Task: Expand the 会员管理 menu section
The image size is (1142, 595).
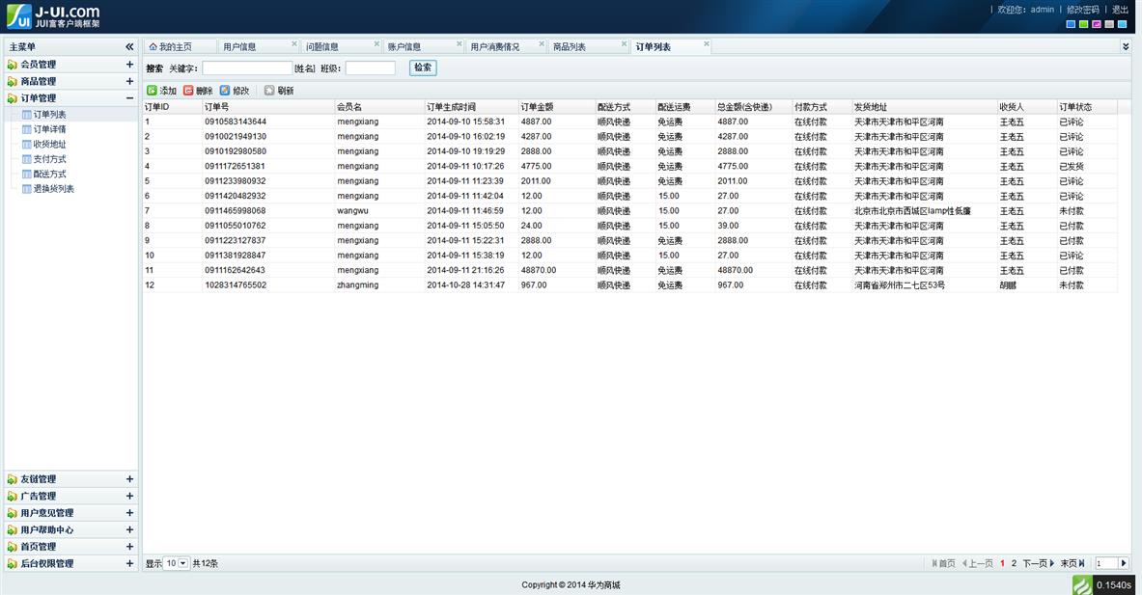Action: [129, 64]
